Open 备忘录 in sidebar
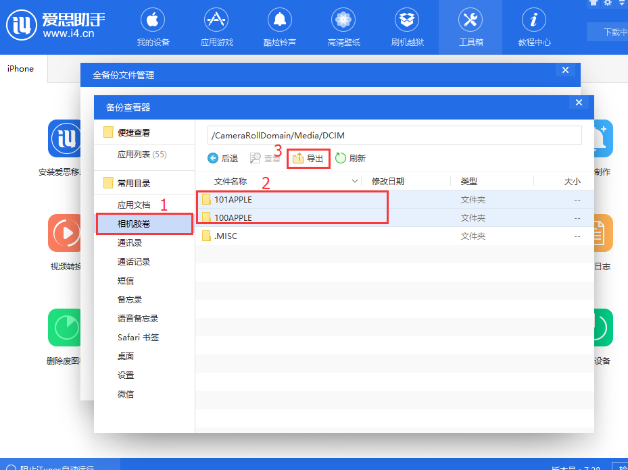Screen dimensions: 628x470 click(x=130, y=300)
